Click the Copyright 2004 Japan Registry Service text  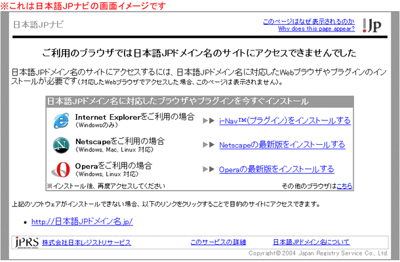tap(318, 253)
